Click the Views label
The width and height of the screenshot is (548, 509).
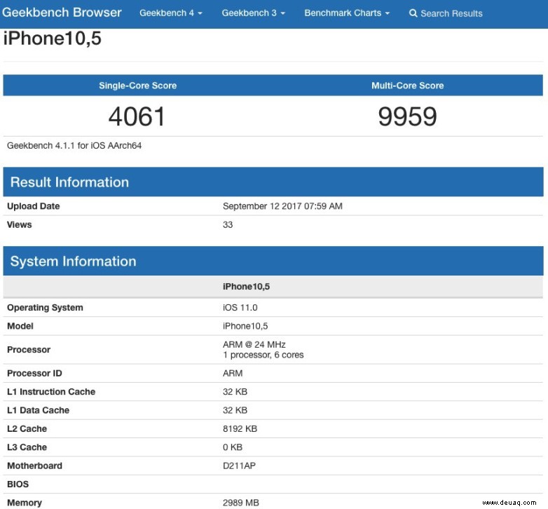click(x=19, y=225)
